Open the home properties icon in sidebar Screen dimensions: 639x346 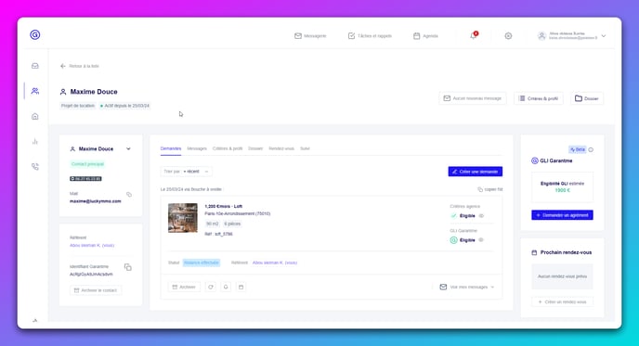point(35,117)
